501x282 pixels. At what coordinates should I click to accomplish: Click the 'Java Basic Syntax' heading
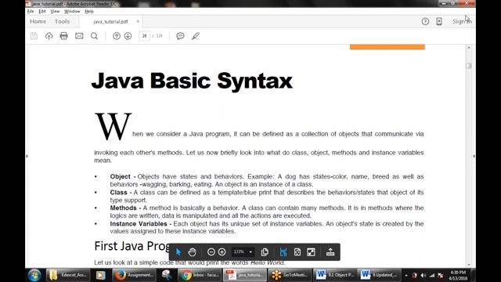click(x=192, y=81)
